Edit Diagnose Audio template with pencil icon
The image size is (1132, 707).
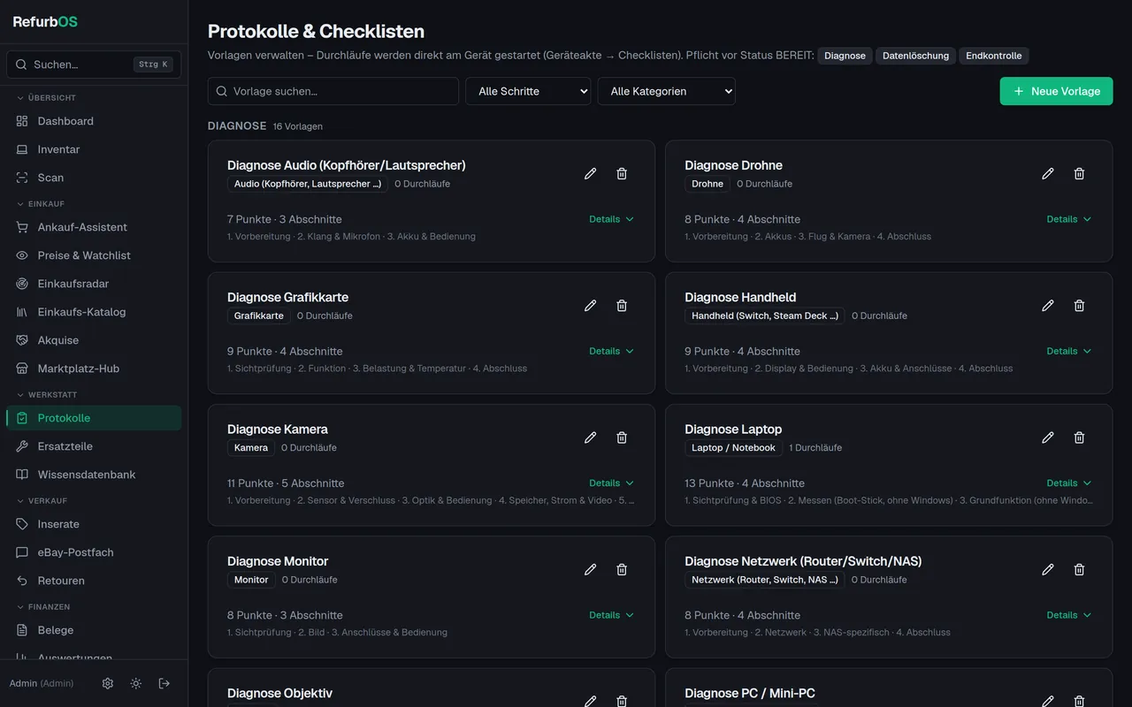click(x=591, y=174)
